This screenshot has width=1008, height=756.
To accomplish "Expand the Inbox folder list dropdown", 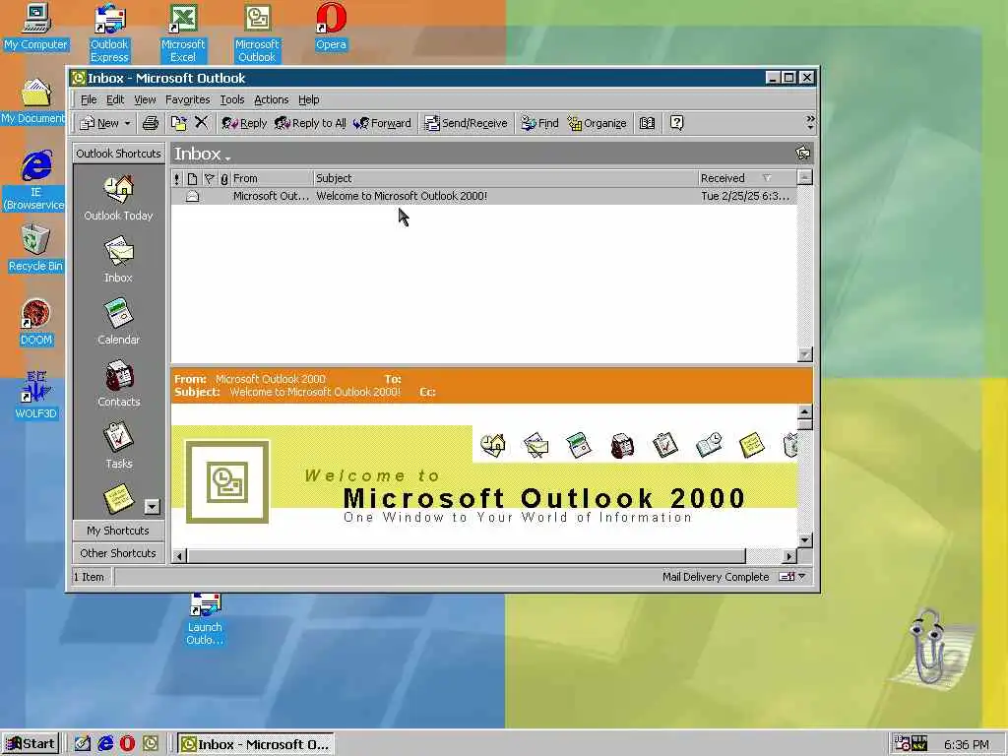I will [227, 157].
